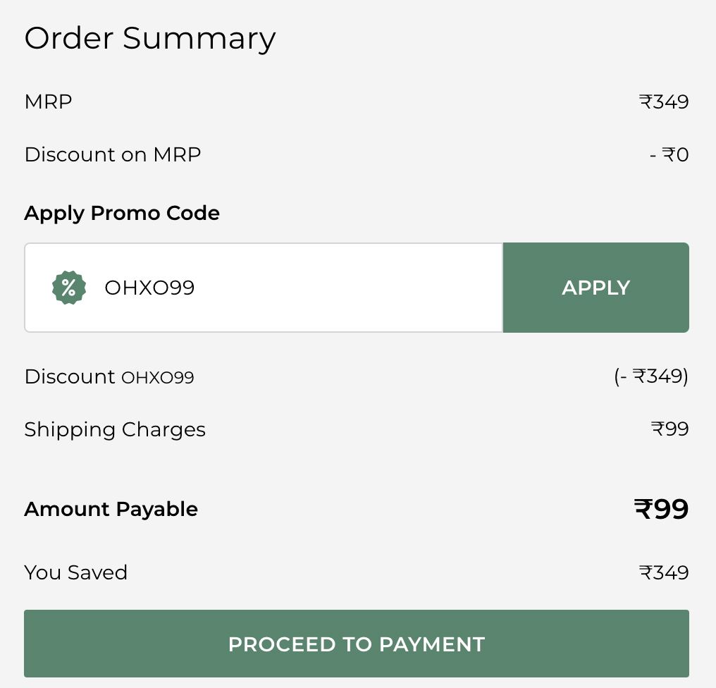Click the - ₹0 discount value
Screen dimensions: 716x688
669,154
